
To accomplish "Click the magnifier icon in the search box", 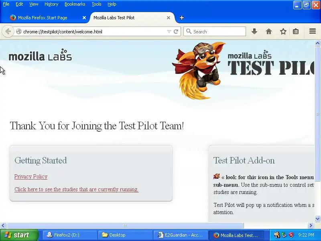I will (189, 31).
